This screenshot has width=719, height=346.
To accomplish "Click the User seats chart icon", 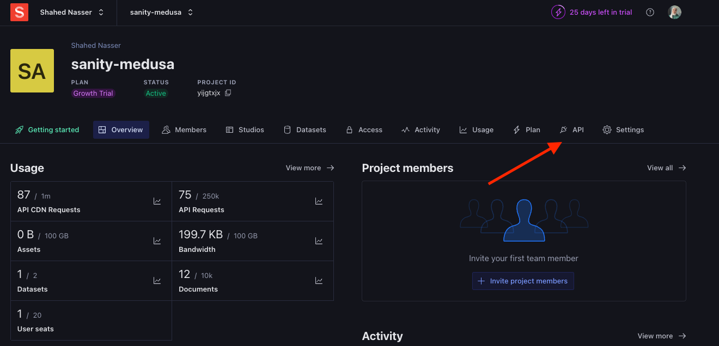I will pyautogui.click(x=157, y=320).
